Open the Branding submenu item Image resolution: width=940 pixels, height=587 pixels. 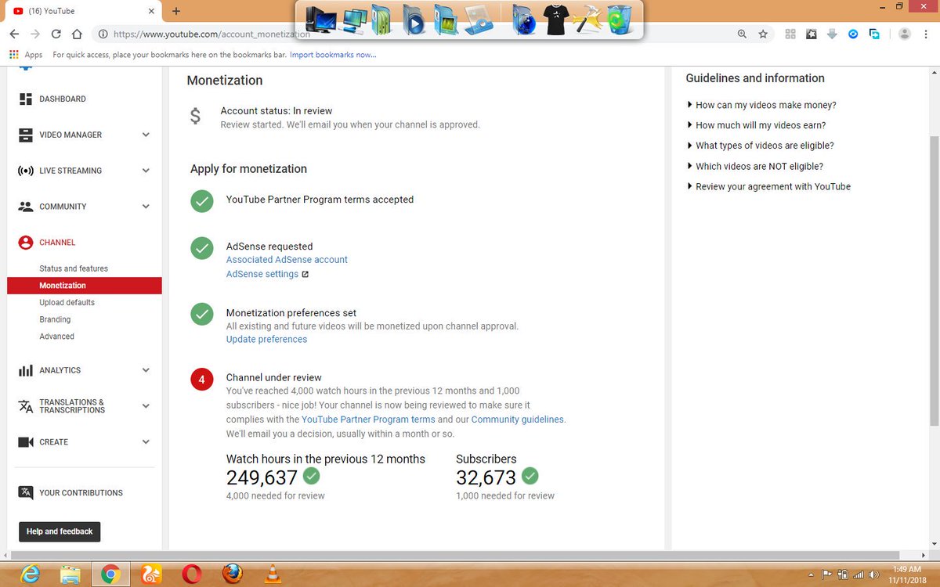tap(55, 319)
